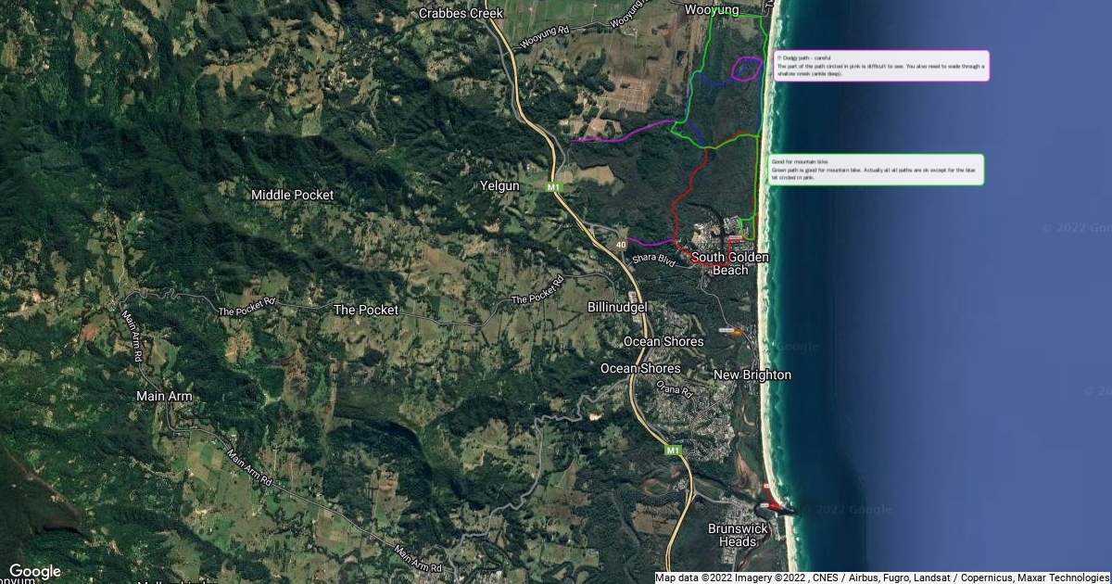
Task: Click the M1 highway shield near Yelgun
Action: coord(554,187)
